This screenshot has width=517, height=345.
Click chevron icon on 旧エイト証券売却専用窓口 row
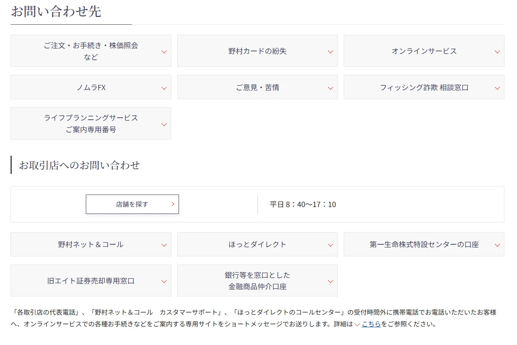tap(164, 282)
